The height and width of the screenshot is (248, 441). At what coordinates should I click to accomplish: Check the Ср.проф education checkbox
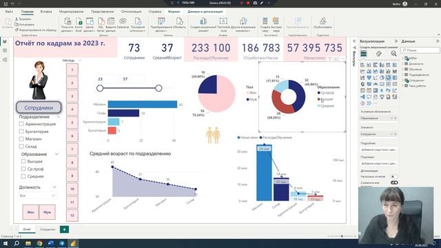(23, 169)
